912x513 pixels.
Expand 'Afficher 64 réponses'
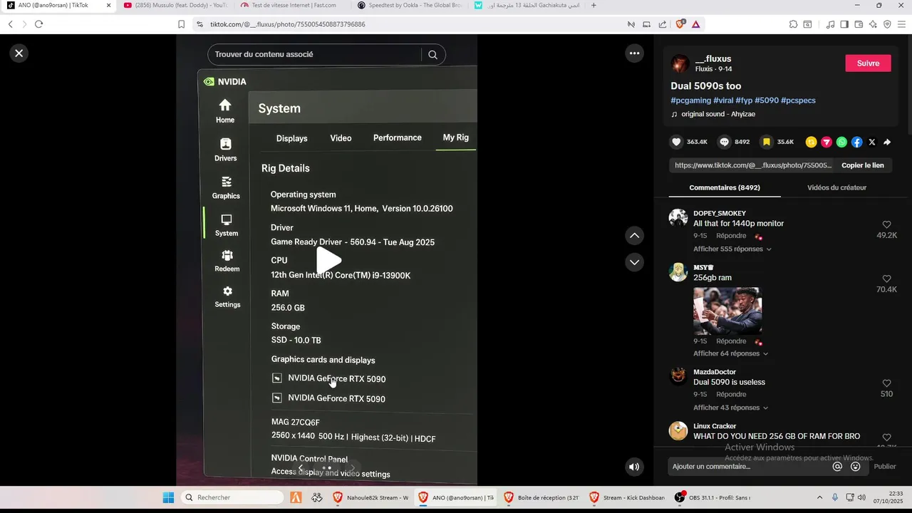click(x=731, y=353)
